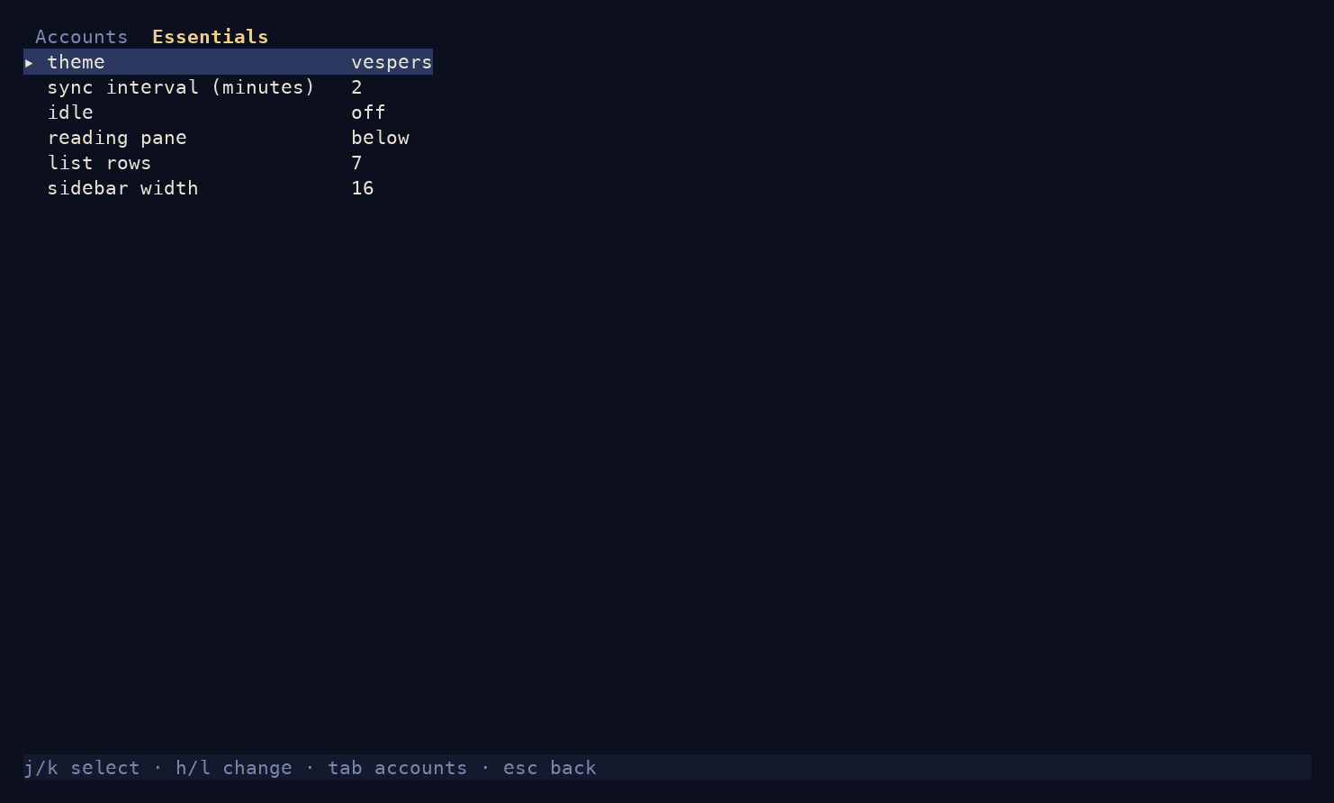Click the tab accounts hint
Screen dimensions: 1334x803
tap(398, 768)
